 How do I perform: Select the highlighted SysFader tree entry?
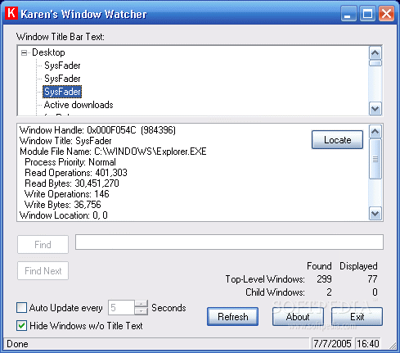click(x=62, y=92)
